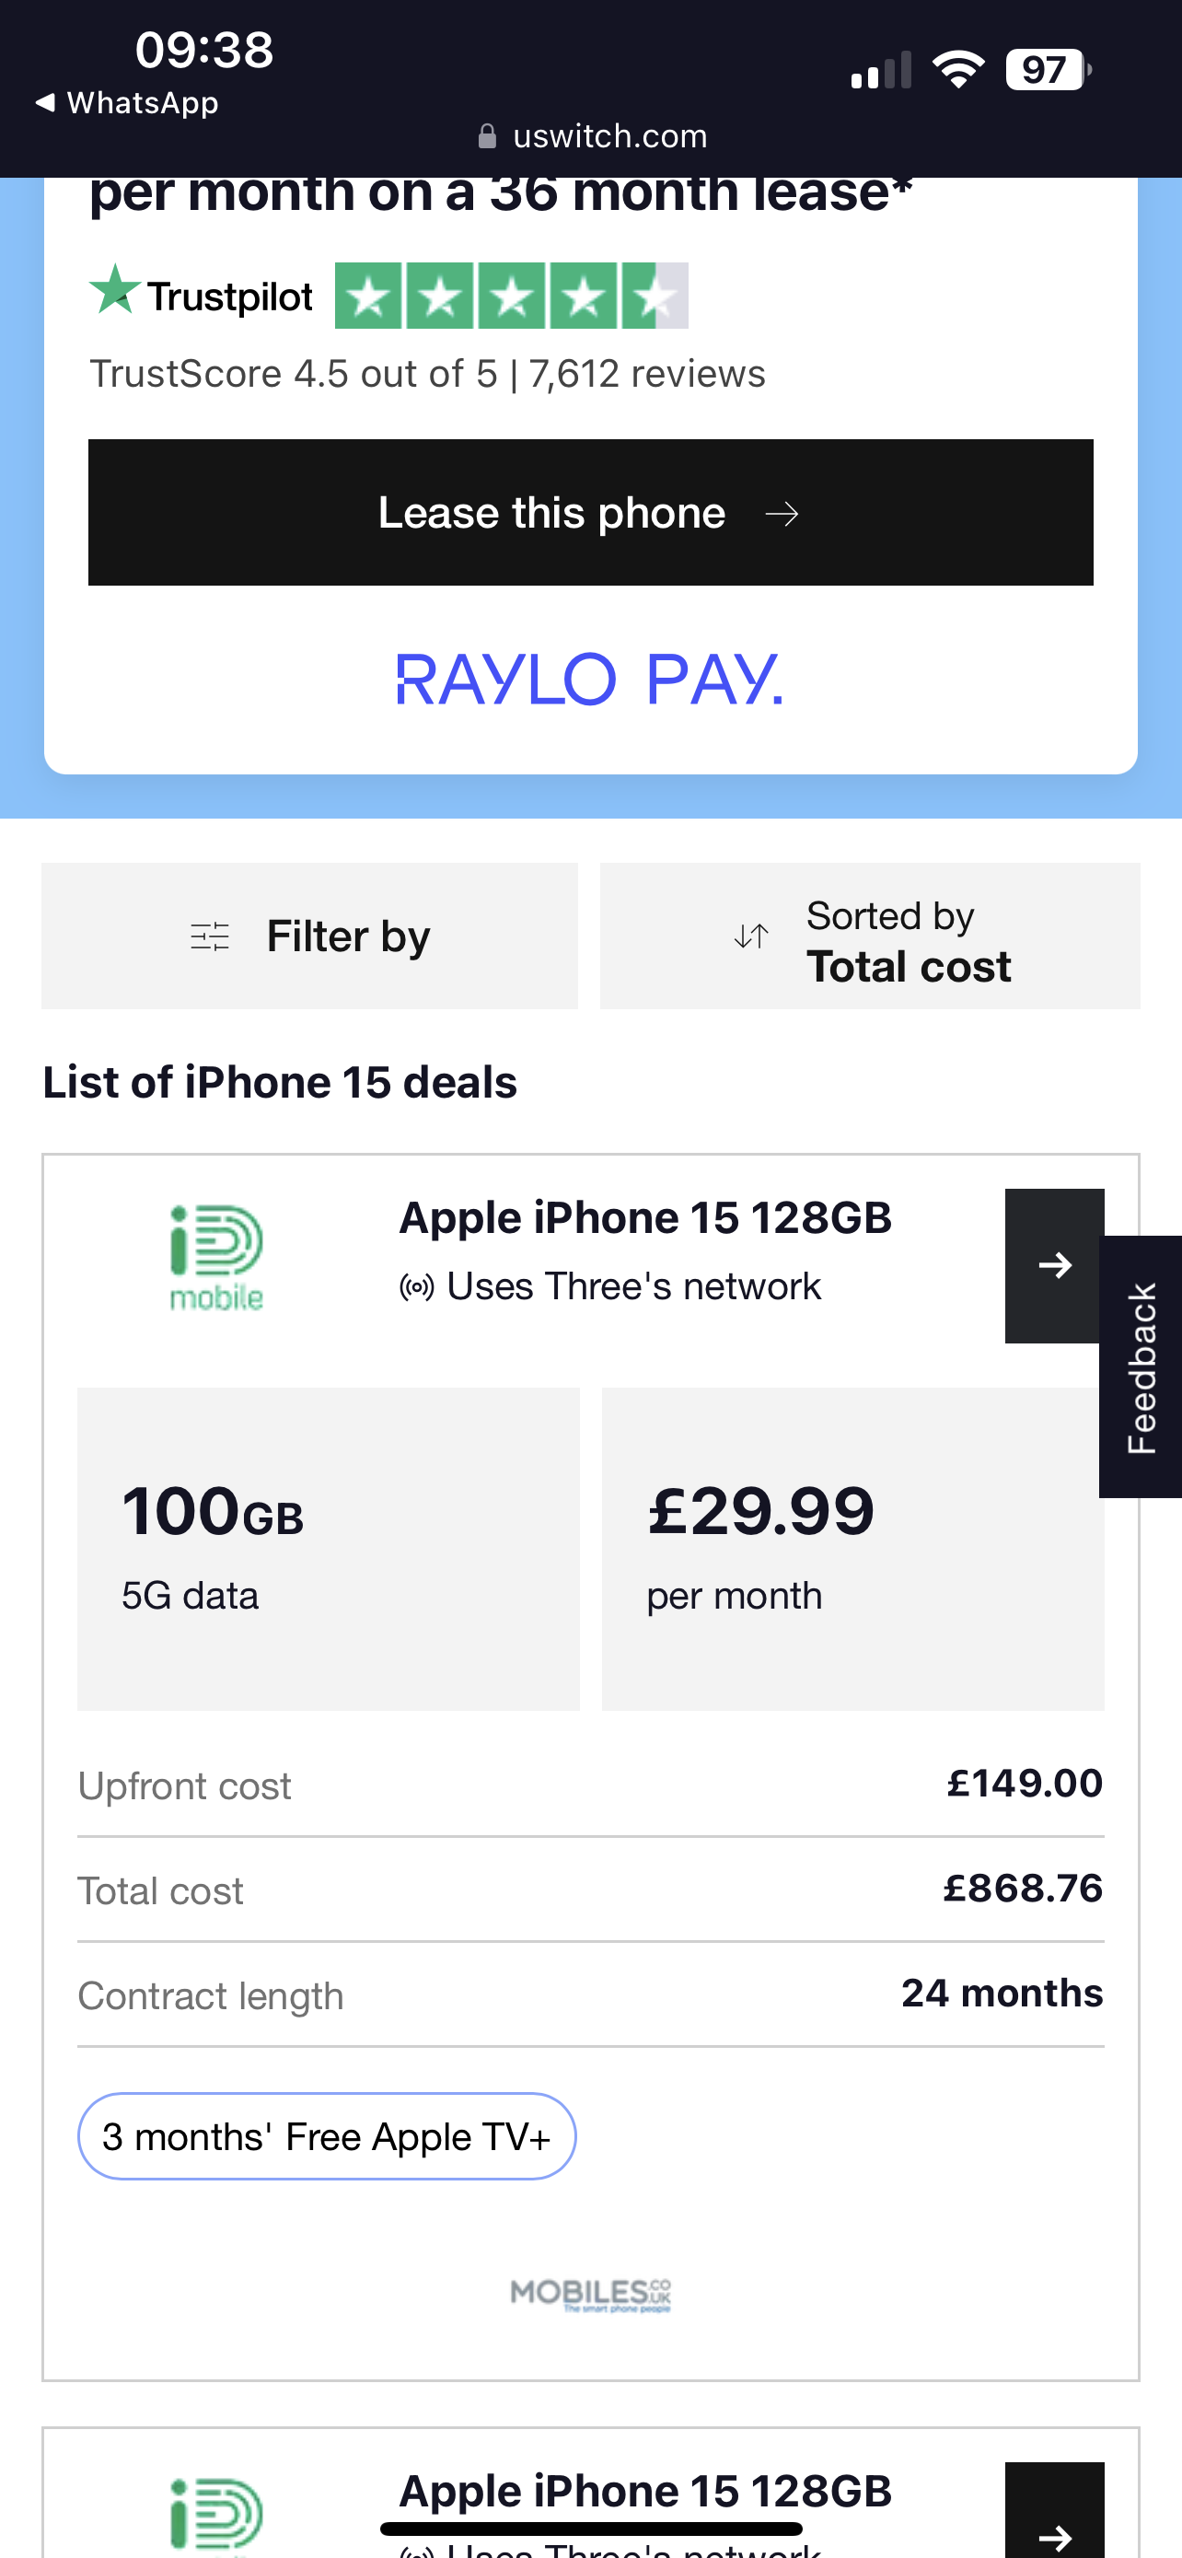Select the 3 months' Free Apple TV+ tag
This screenshot has width=1182, height=2558.
pyautogui.click(x=327, y=2136)
